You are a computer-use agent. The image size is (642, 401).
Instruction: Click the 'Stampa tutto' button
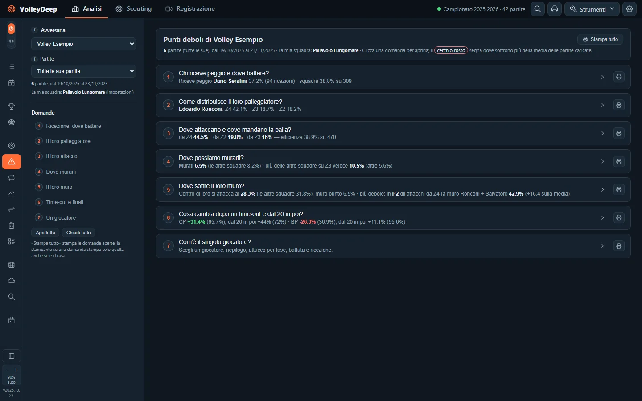tap(600, 39)
